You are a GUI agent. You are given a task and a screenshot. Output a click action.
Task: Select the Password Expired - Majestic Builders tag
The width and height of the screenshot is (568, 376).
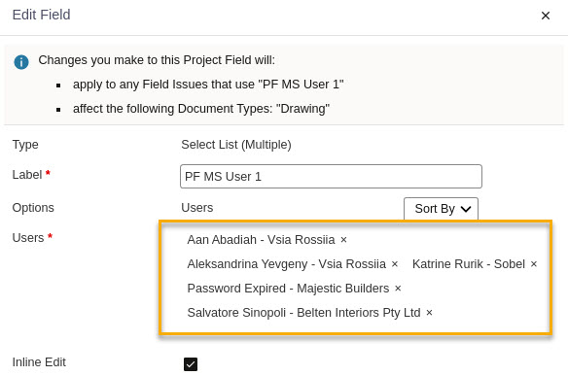(x=288, y=289)
